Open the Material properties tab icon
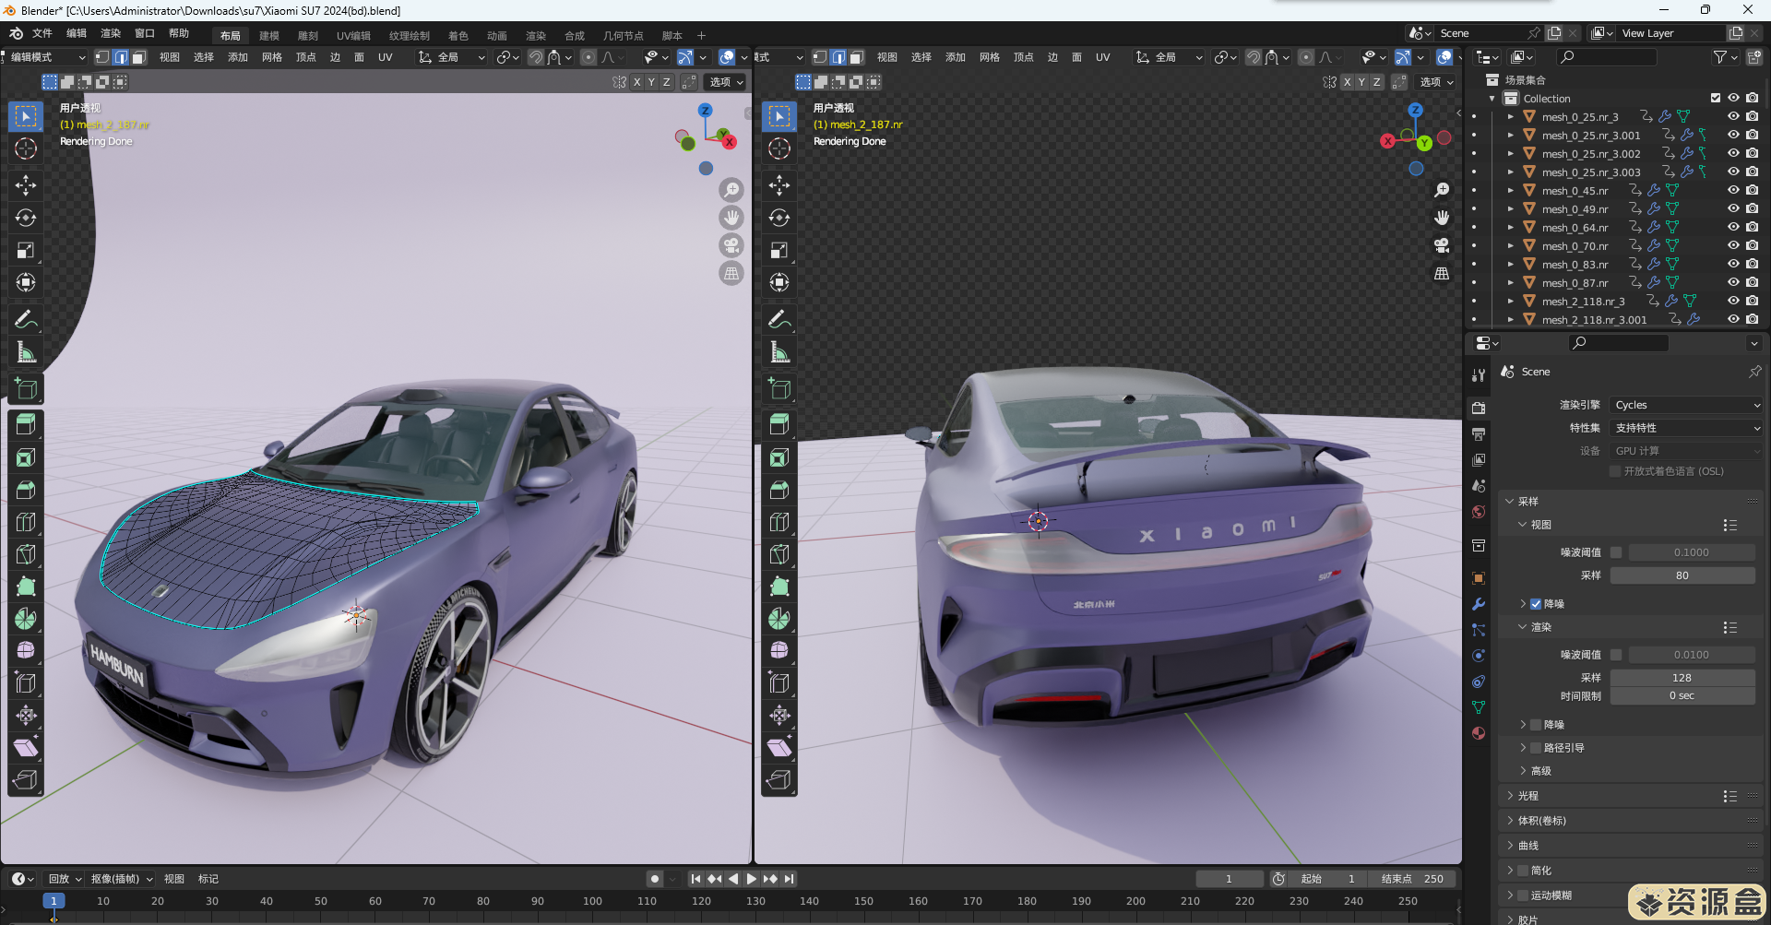This screenshot has height=925, width=1771. [1479, 733]
